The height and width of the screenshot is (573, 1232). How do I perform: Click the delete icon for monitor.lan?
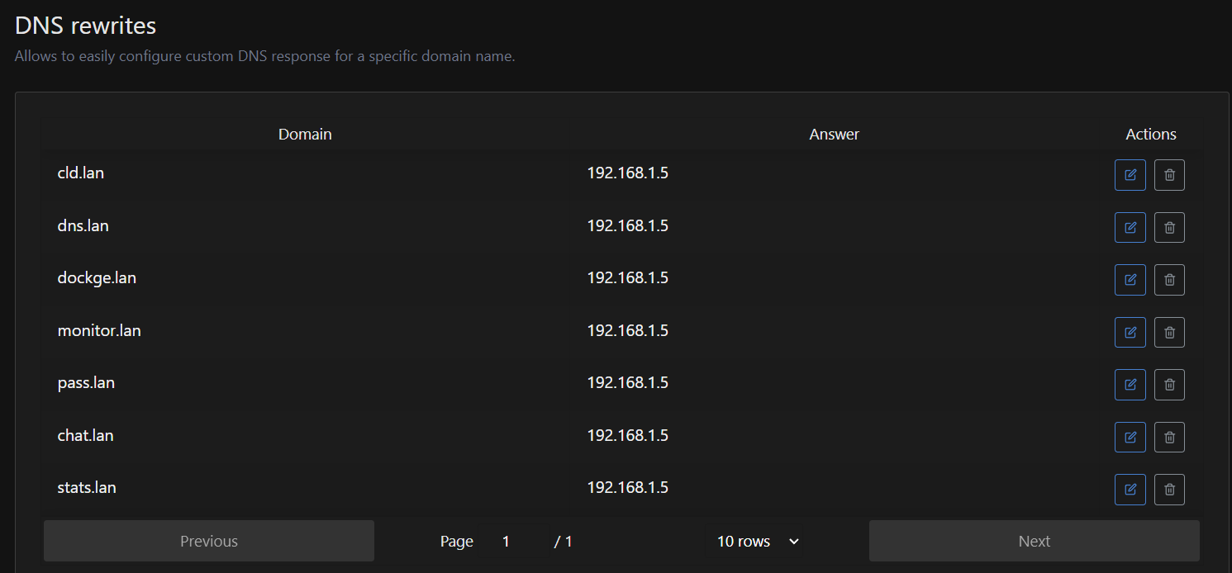click(1169, 332)
